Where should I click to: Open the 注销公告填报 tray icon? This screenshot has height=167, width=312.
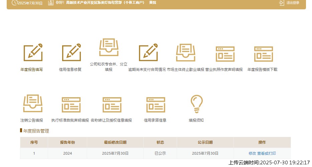tap(33, 103)
